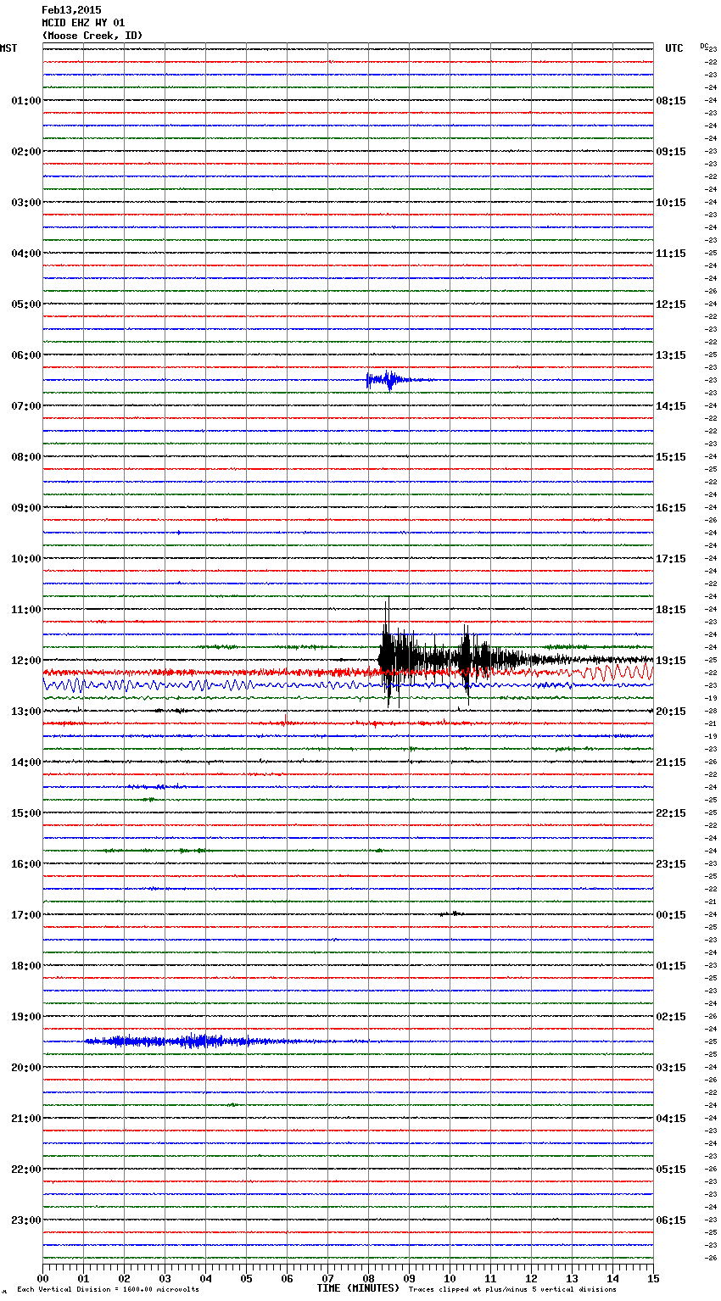Click the 02:15 UTC time label
721x1301 pixels.
click(x=671, y=1017)
